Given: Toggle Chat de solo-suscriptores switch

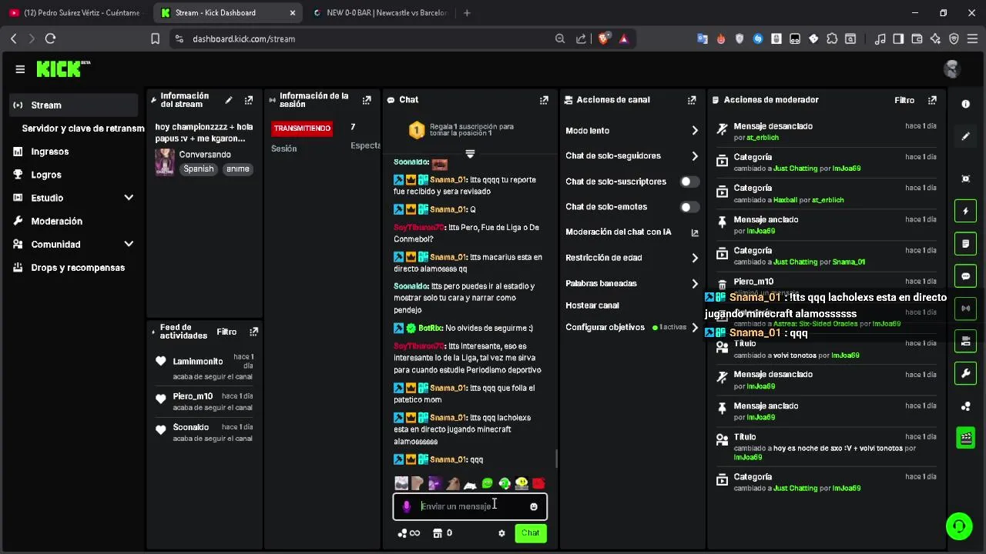Looking at the screenshot, I should (689, 182).
